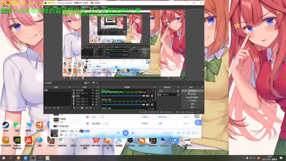The height and width of the screenshot is (161, 286).
Task: Click the 停止推流 button
Action: tap(192, 91)
